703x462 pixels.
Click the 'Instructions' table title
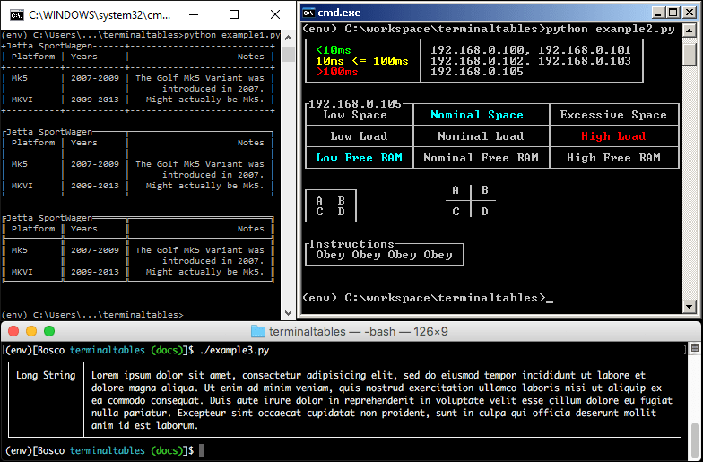tap(351, 244)
